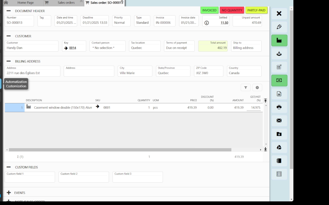Click the envelope email icon
Viewport: 329px width, 205px height.
279,121
